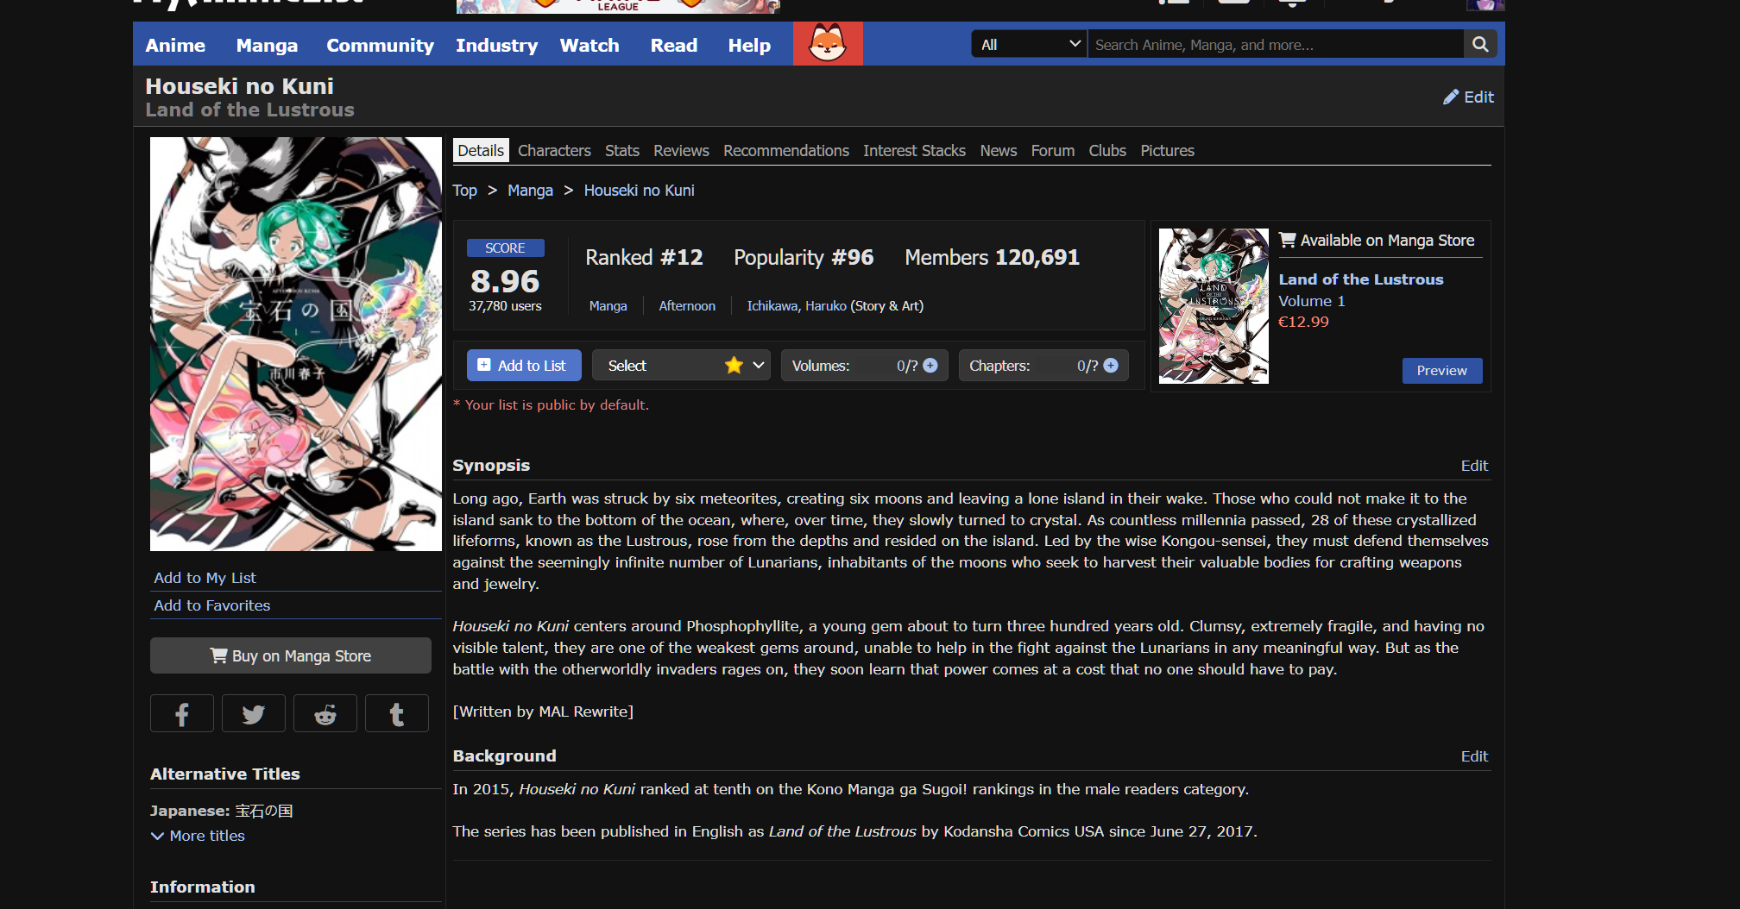Viewport: 1740px width, 909px height.
Task: Switch to the News tab
Action: click(x=999, y=151)
